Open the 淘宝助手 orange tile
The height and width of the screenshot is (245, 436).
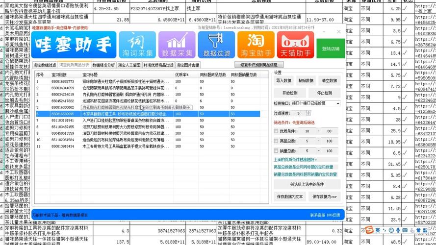click(256, 45)
